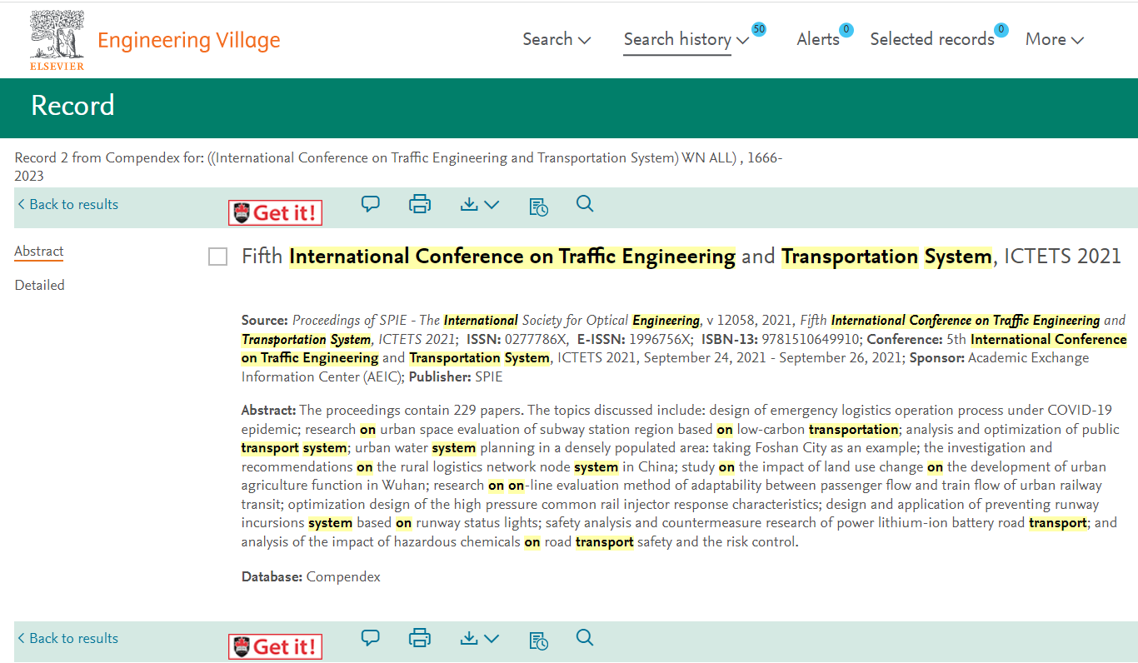This screenshot has height=663, width=1138.
Task: Click Back to results in the bottom toolbar
Action: (67, 638)
